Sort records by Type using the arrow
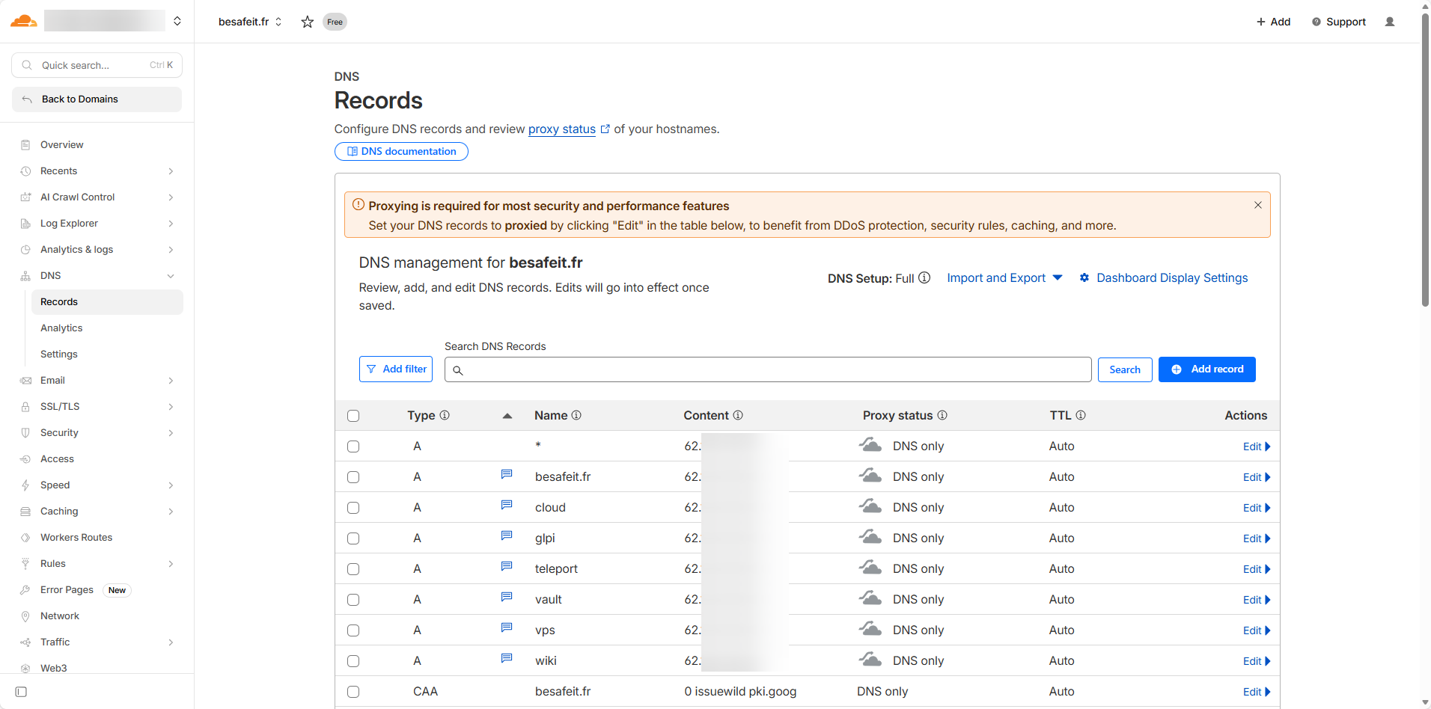Viewport: 1431px width, 709px height. coord(507,416)
